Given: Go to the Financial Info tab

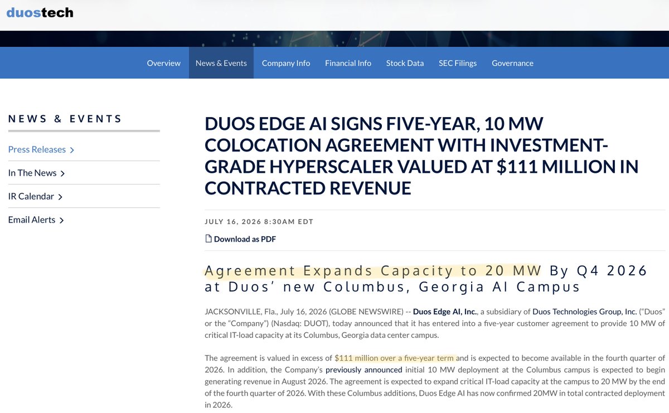Looking at the screenshot, I should [x=348, y=63].
